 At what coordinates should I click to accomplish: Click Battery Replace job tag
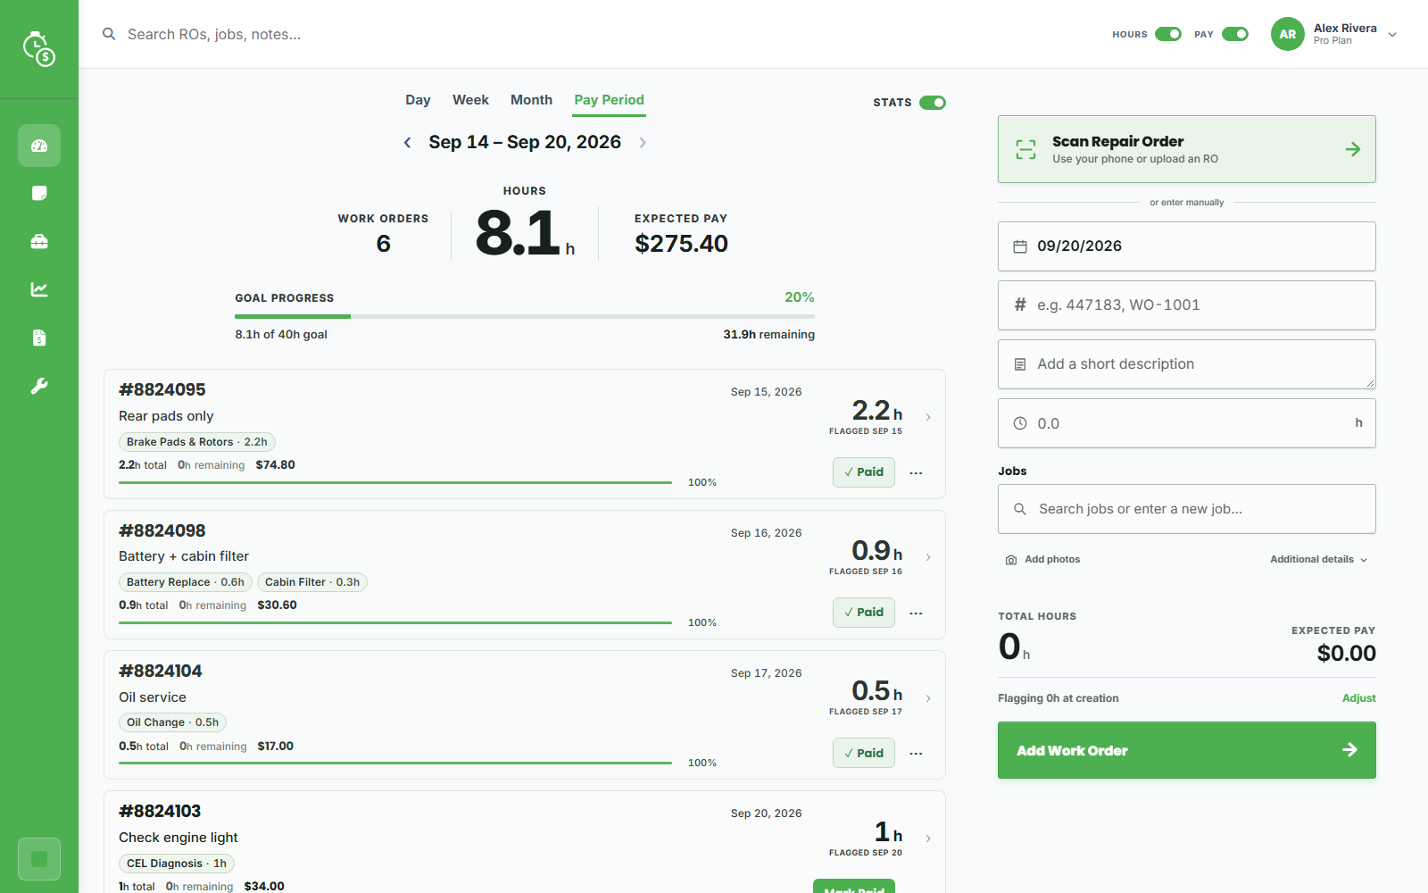[186, 582]
